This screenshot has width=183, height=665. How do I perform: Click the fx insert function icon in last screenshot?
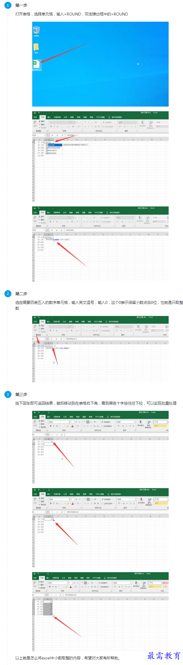point(61,595)
